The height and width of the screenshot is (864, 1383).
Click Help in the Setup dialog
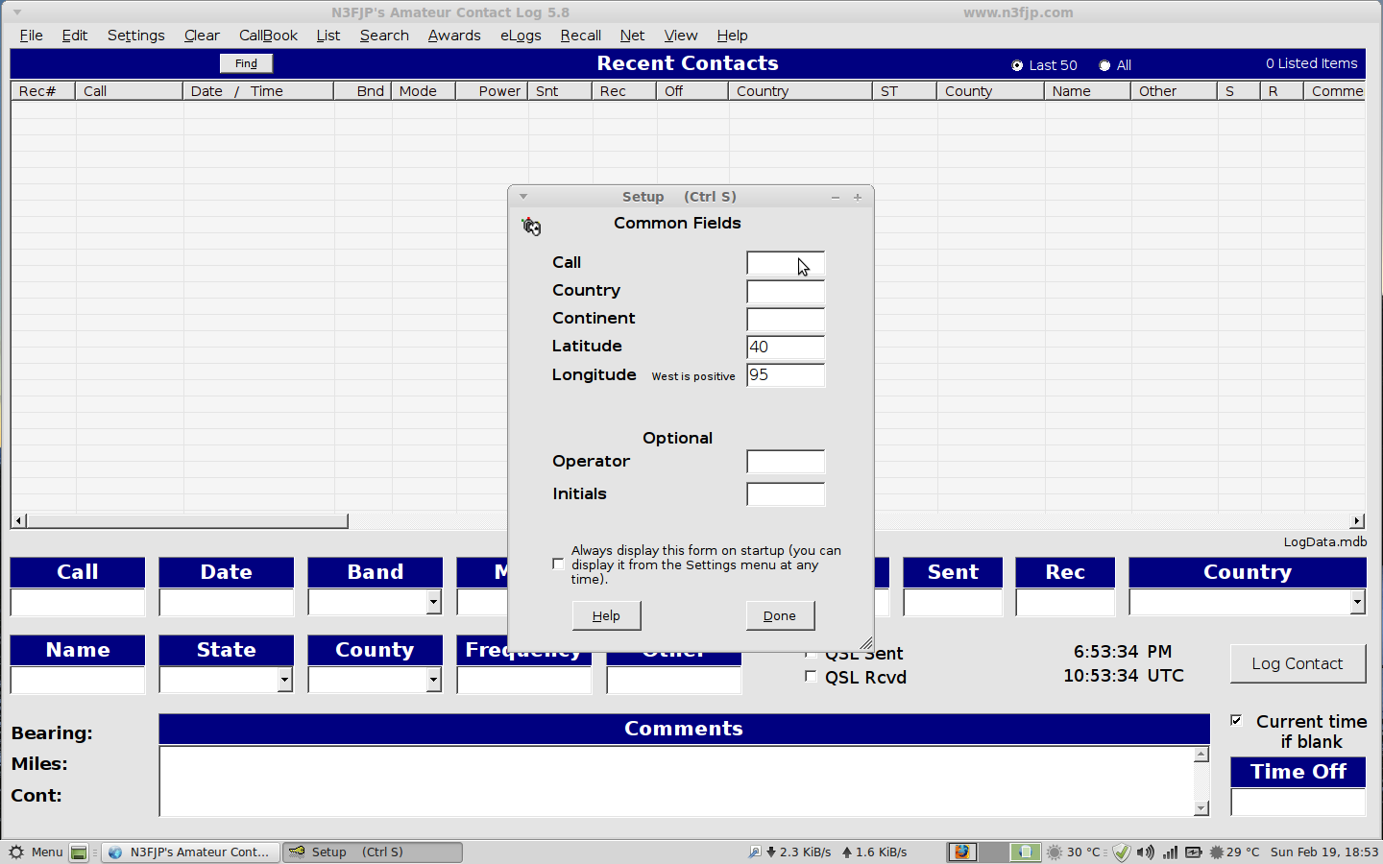point(606,615)
